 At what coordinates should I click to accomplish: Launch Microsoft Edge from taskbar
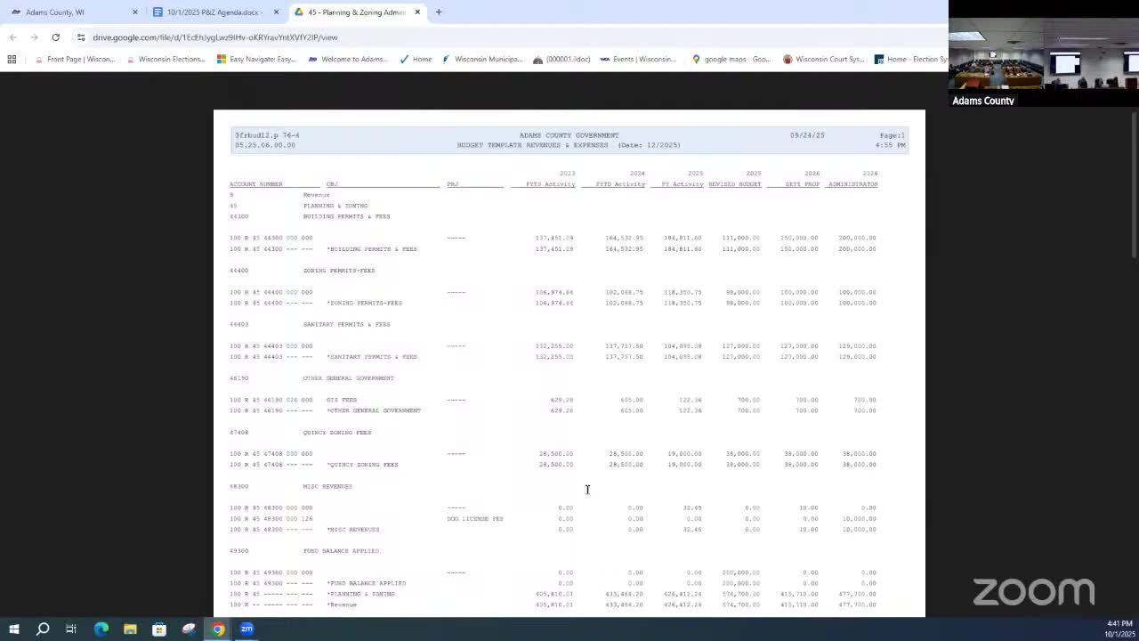pyautogui.click(x=101, y=629)
